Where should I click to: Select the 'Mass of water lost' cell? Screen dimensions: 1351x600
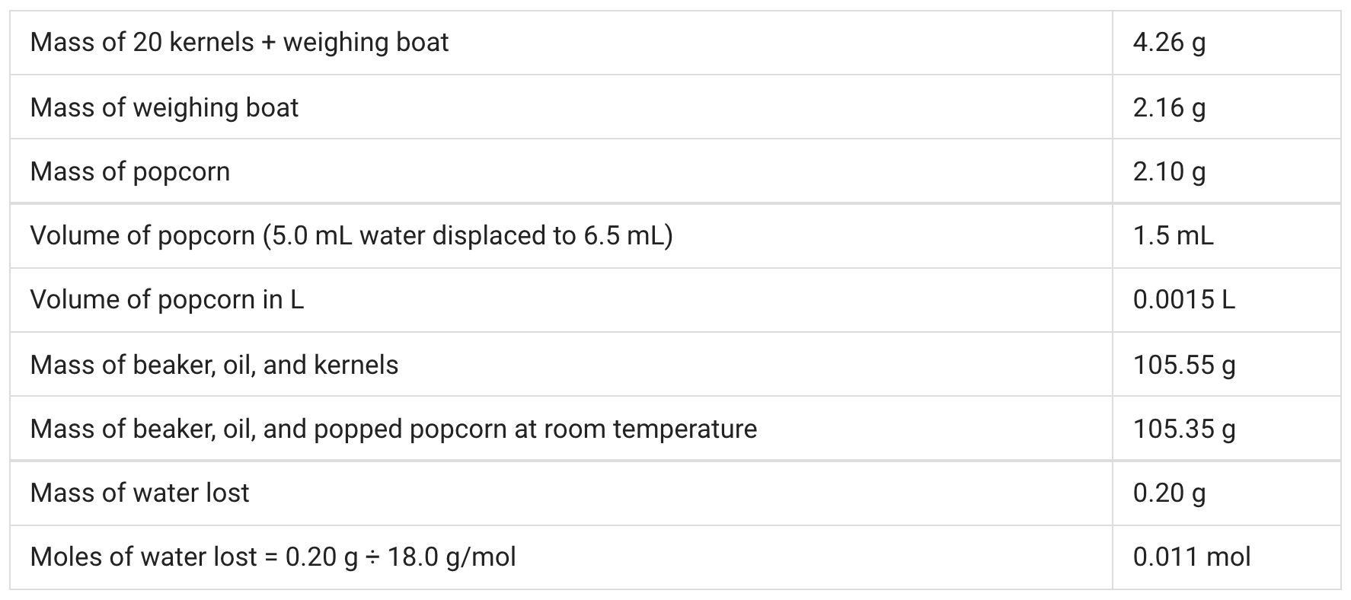click(561, 493)
